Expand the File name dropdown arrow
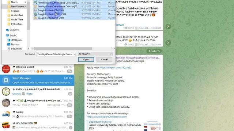Image resolution: width=234 pixels, height=131 pixels. point(74,54)
